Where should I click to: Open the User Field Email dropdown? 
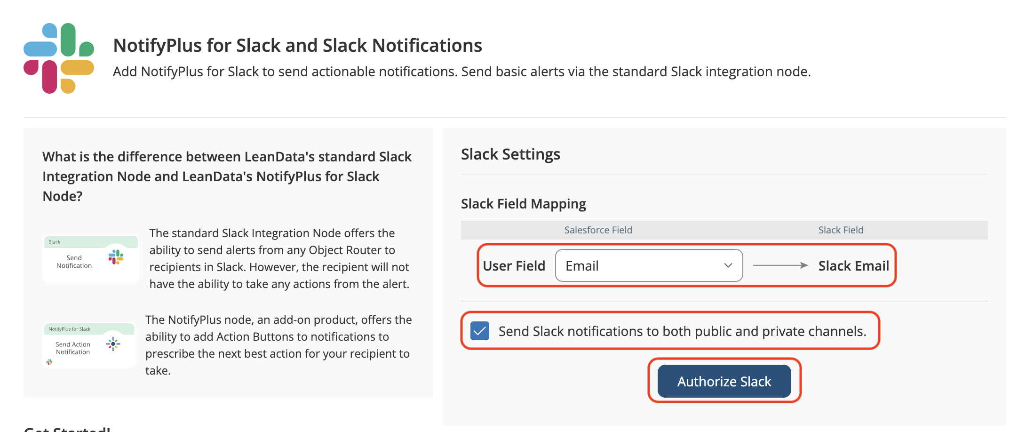click(x=649, y=266)
